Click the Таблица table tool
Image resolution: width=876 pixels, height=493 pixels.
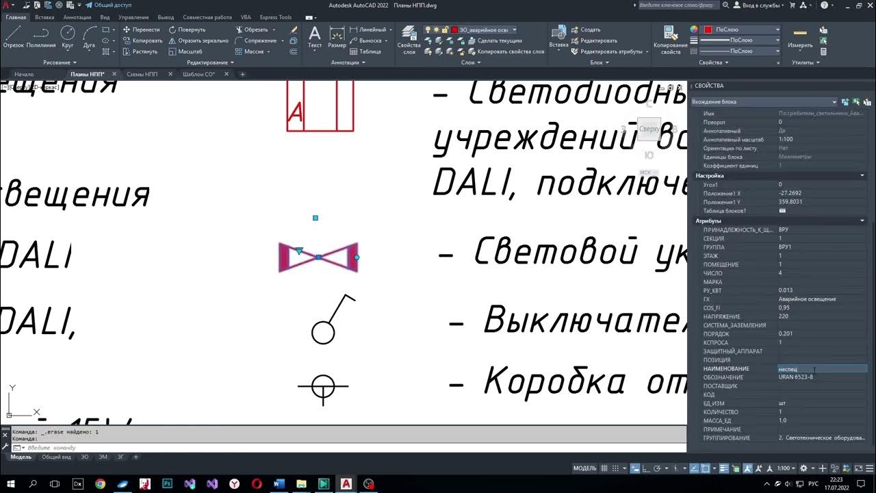pos(365,51)
